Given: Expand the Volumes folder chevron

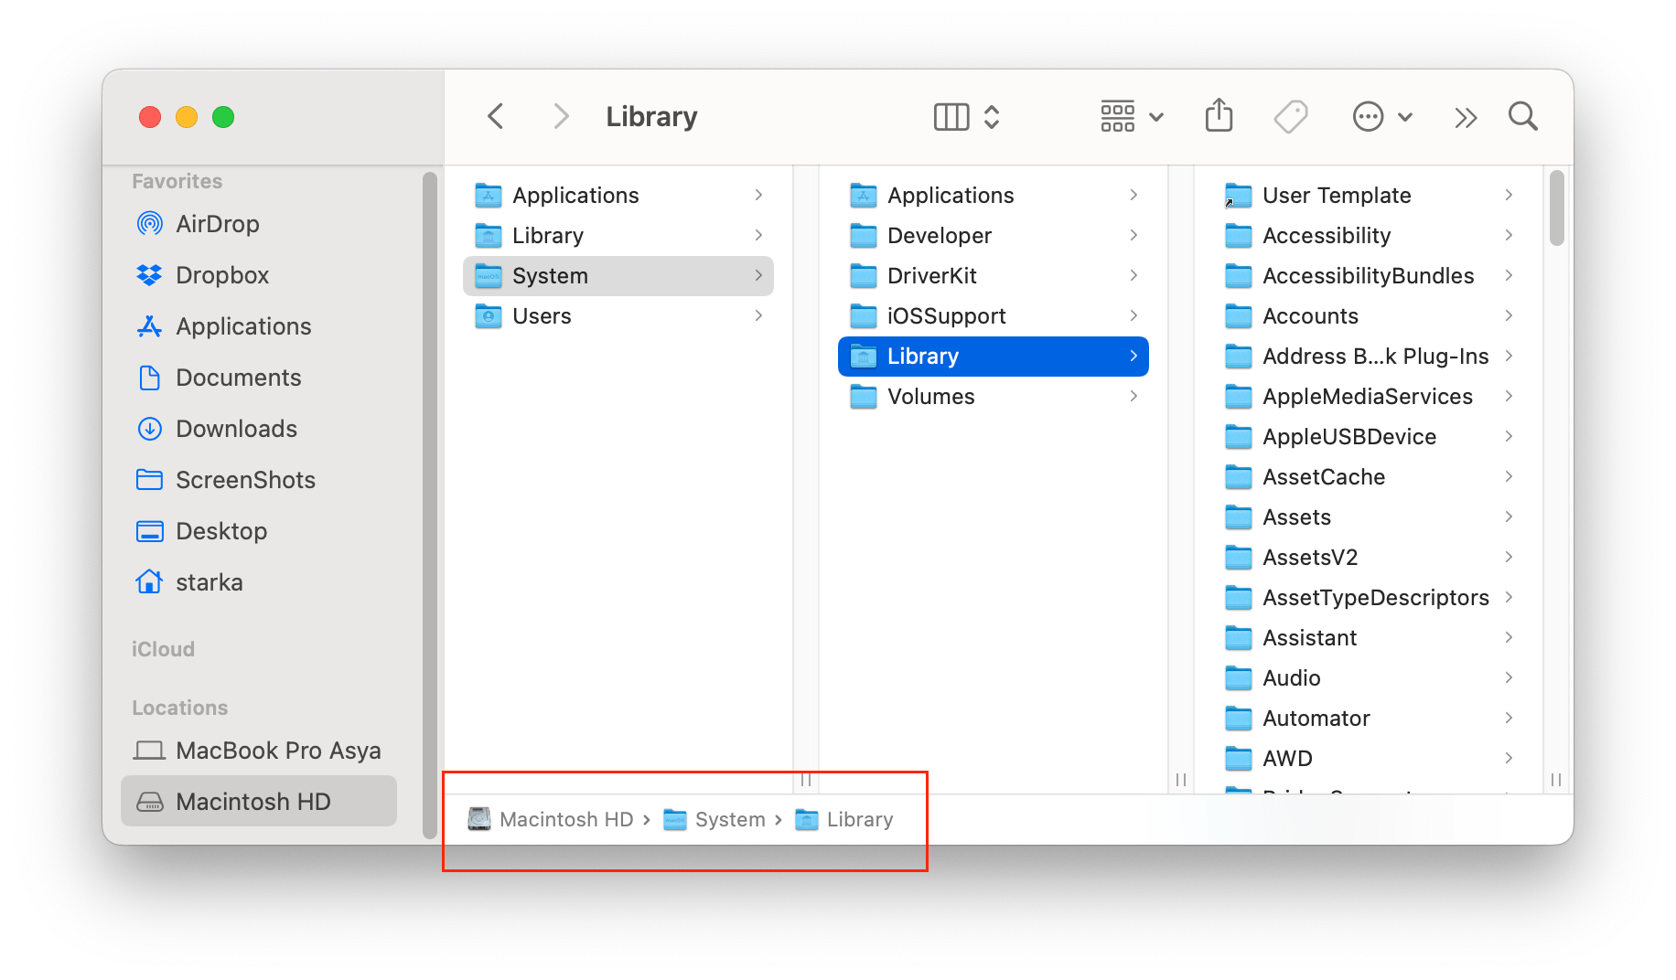Looking at the screenshot, I should point(1134,396).
